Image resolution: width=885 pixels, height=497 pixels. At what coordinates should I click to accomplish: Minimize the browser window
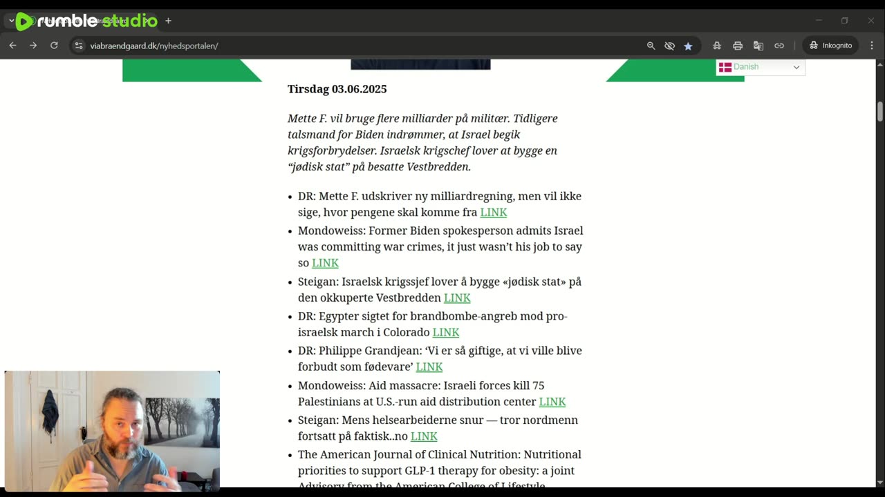[819, 21]
